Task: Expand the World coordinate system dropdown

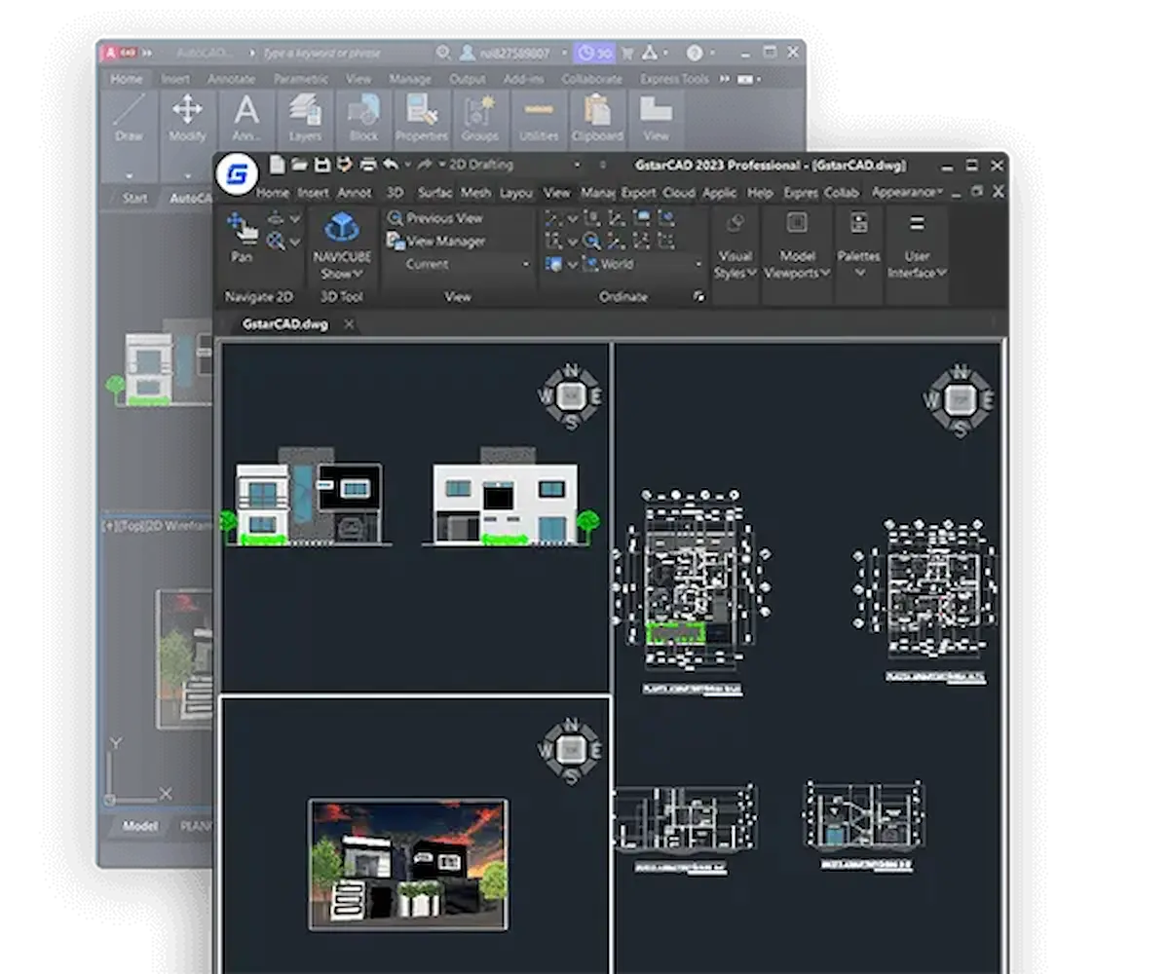Action: 698,263
